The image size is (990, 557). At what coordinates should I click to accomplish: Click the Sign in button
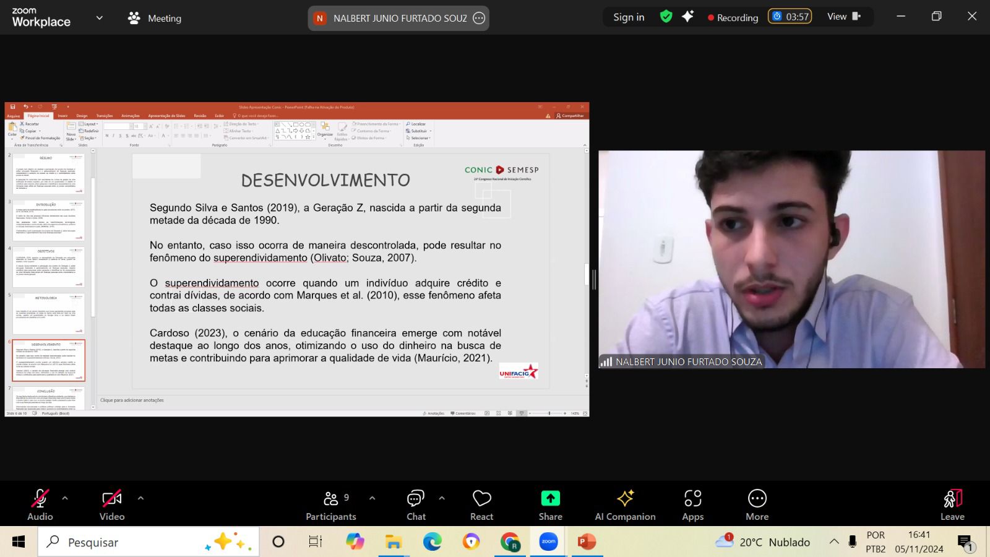[x=629, y=17]
